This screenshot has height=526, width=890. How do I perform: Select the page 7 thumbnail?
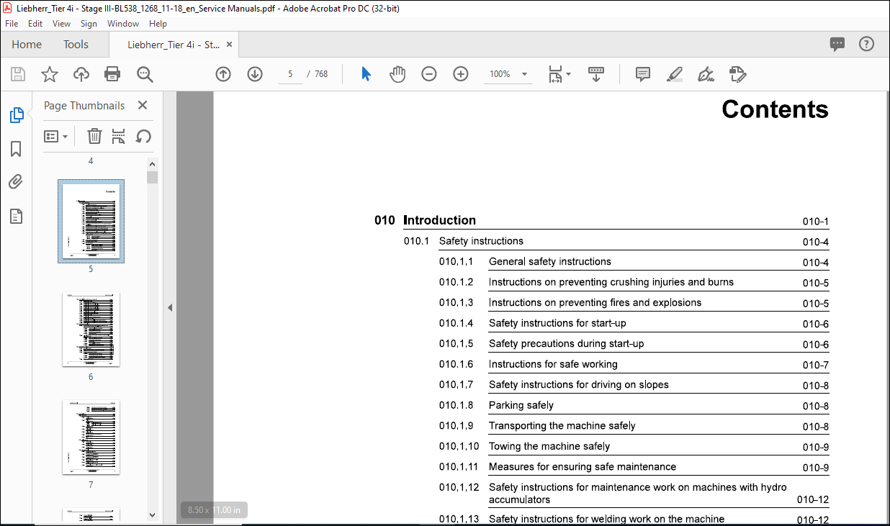(x=91, y=437)
